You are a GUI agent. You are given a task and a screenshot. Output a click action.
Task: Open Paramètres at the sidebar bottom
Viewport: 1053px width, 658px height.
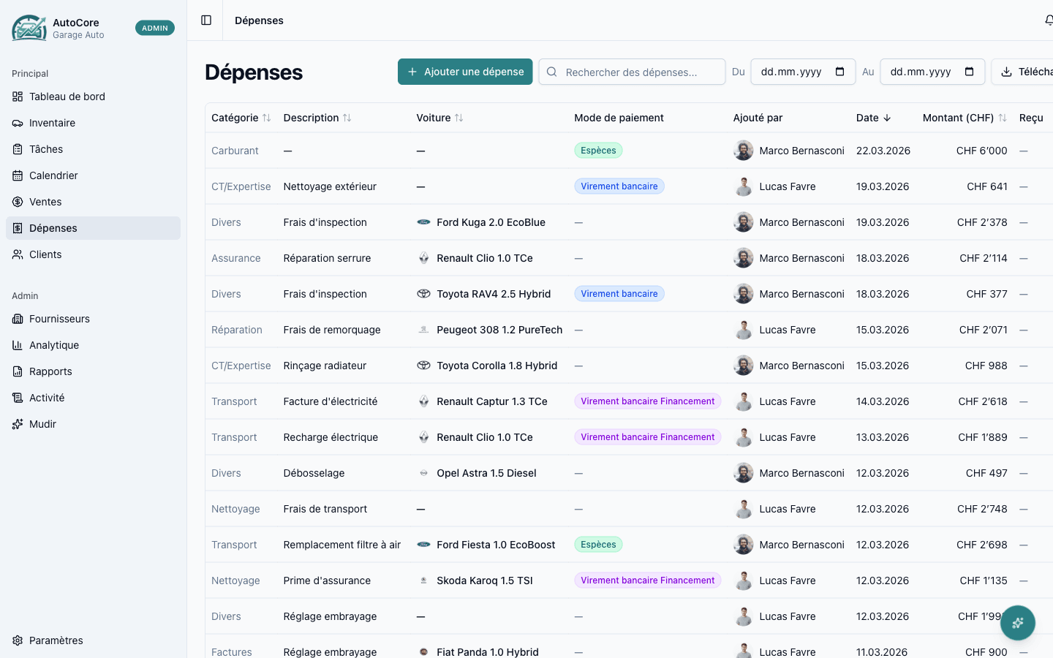(56, 640)
